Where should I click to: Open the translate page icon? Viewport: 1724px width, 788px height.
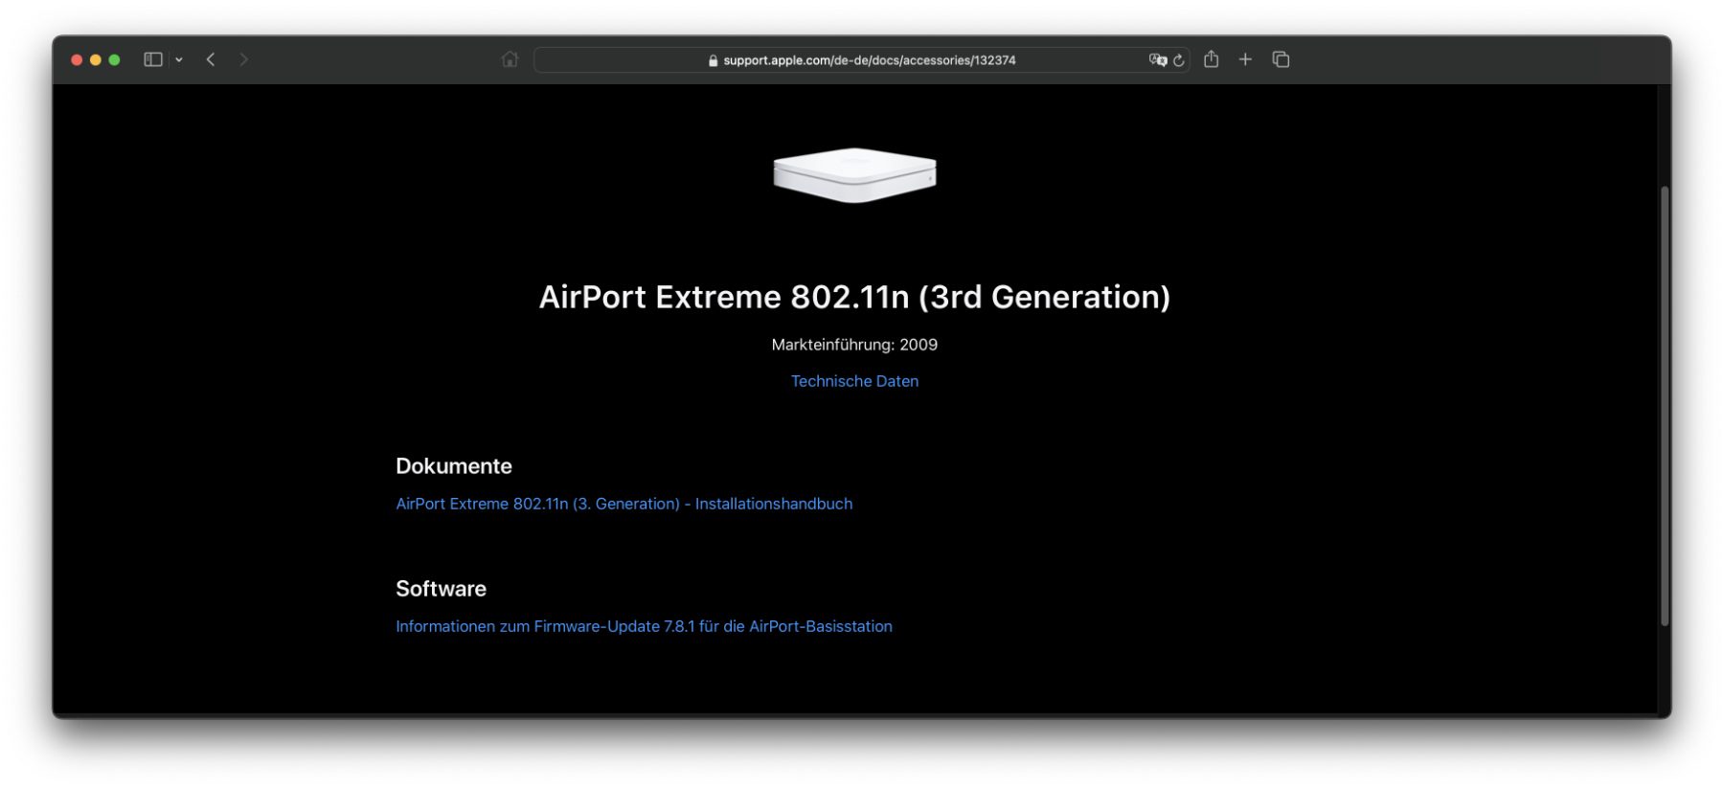[x=1157, y=59]
